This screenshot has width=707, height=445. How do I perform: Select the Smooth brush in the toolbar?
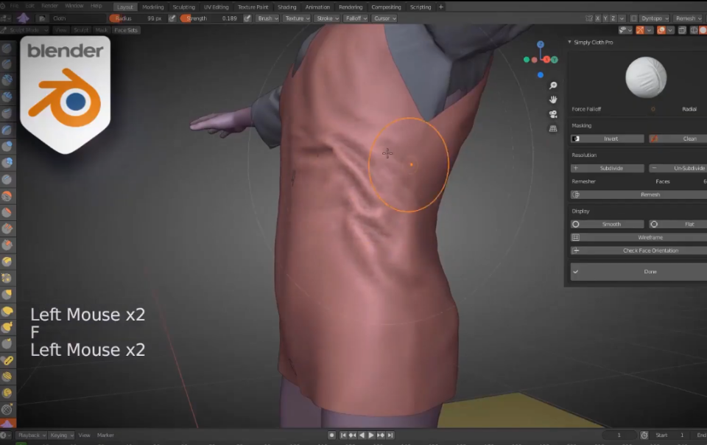(7, 196)
